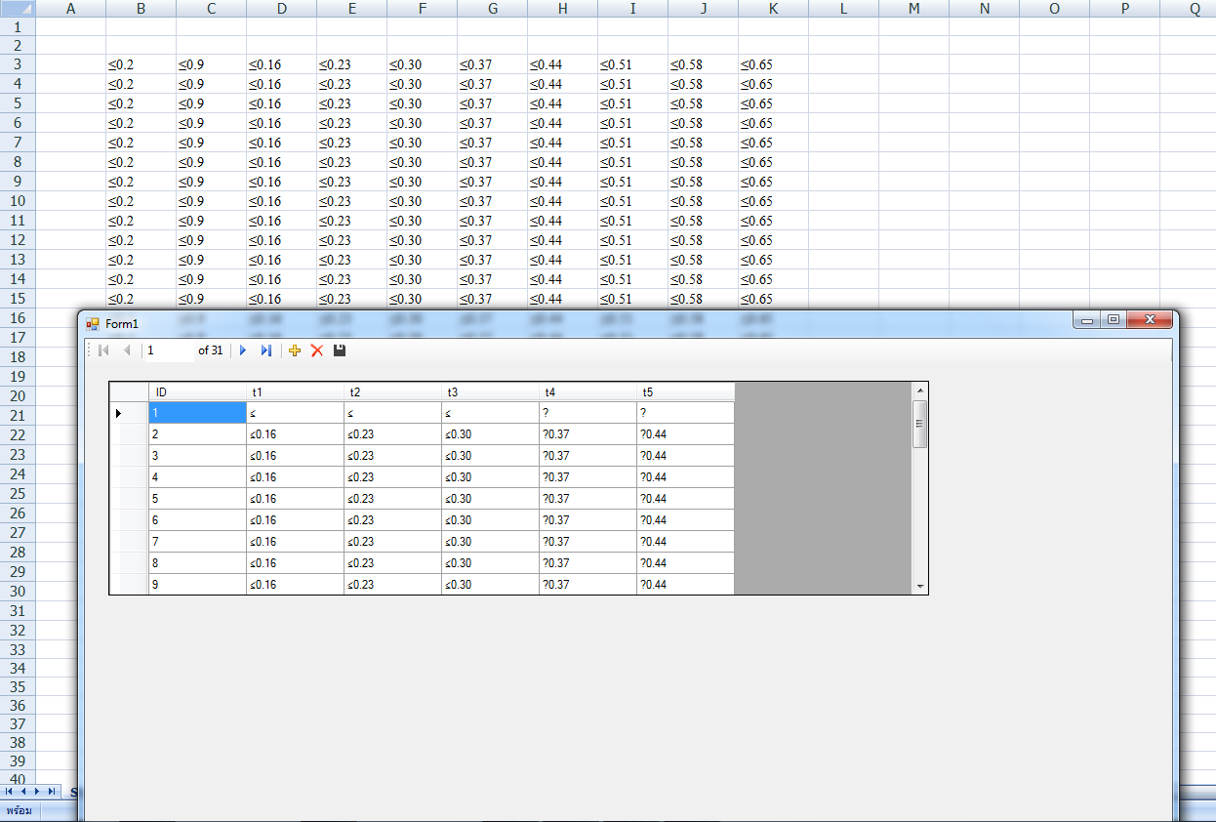Select Excel column F header
Image resolution: width=1216 pixels, height=822 pixels.
pyautogui.click(x=422, y=9)
